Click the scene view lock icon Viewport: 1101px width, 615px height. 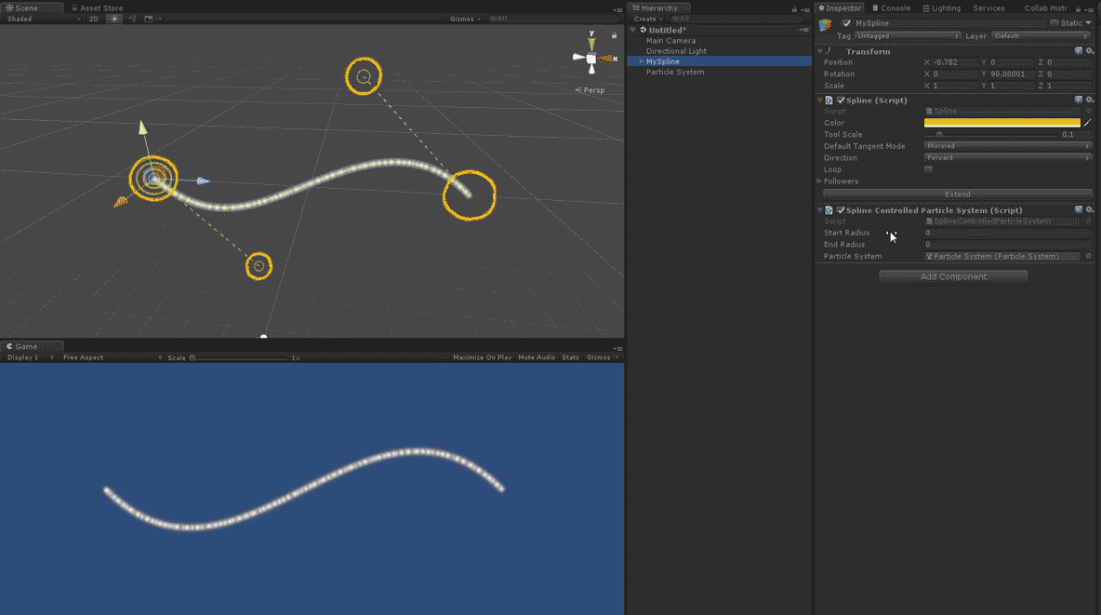click(614, 35)
